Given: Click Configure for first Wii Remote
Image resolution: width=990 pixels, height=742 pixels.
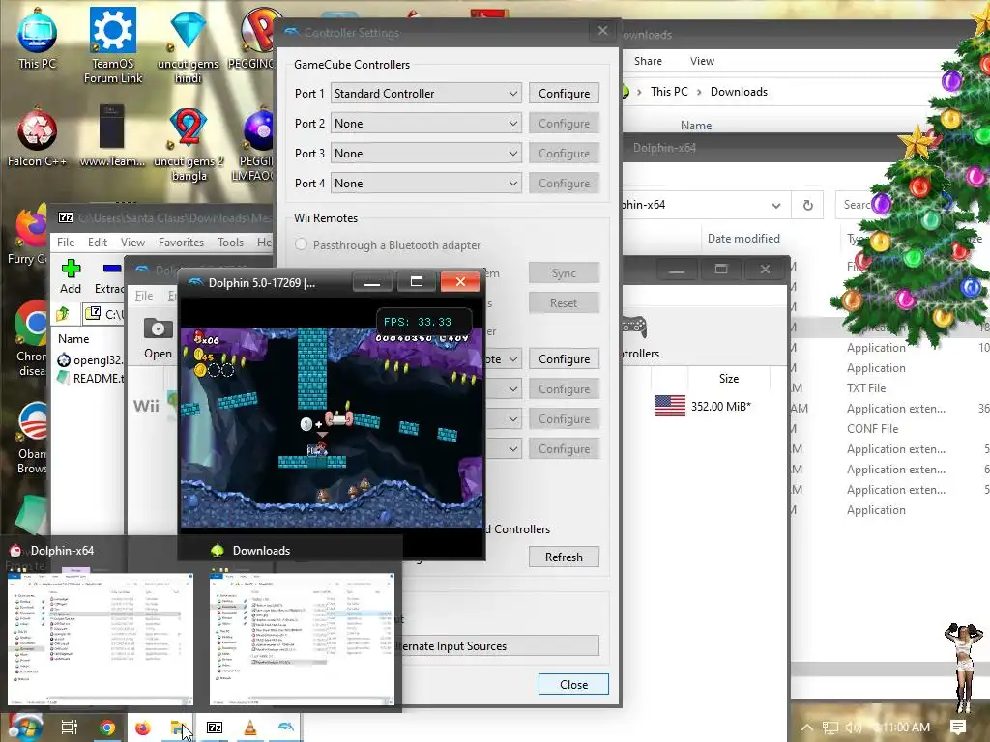Looking at the screenshot, I should click(x=564, y=359).
